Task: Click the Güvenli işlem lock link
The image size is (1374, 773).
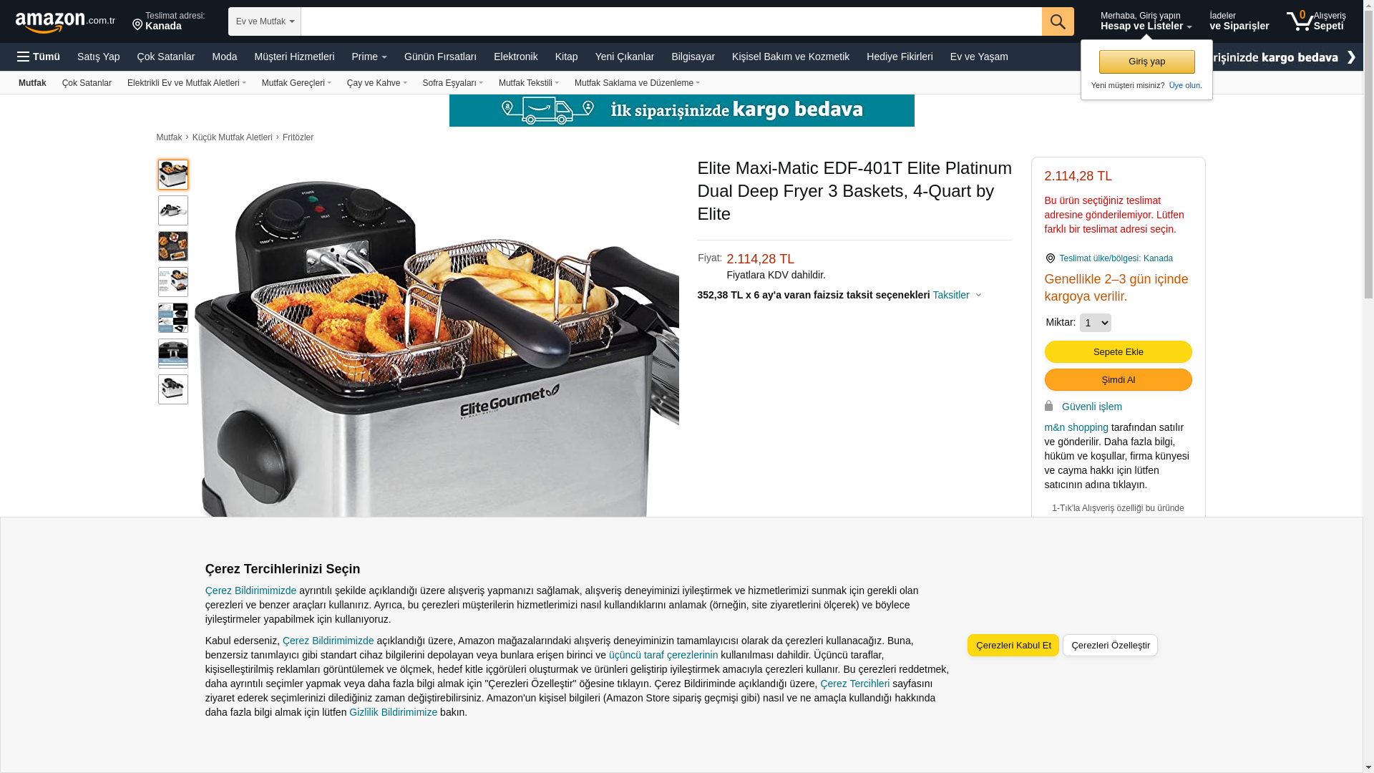Action: click(1092, 407)
